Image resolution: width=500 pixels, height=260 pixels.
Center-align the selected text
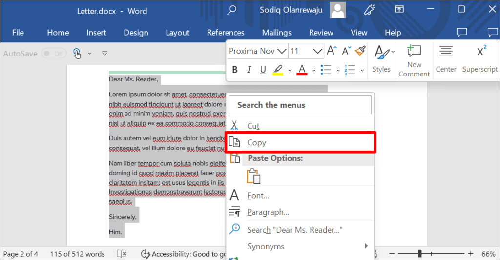pos(446,59)
